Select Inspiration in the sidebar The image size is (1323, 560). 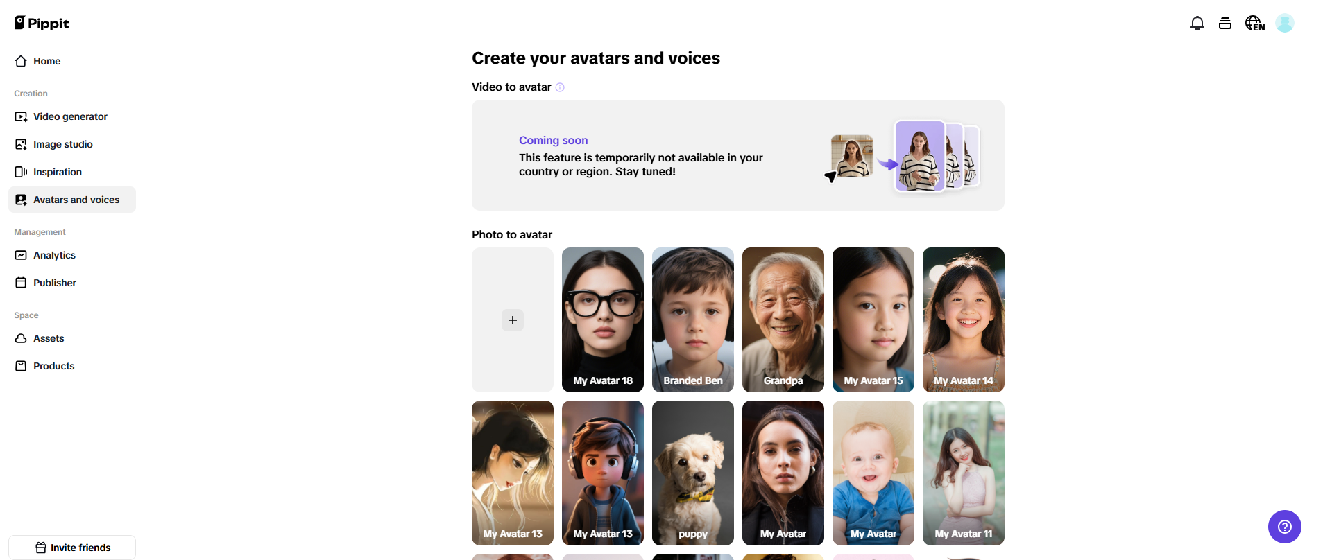(57, 172)
